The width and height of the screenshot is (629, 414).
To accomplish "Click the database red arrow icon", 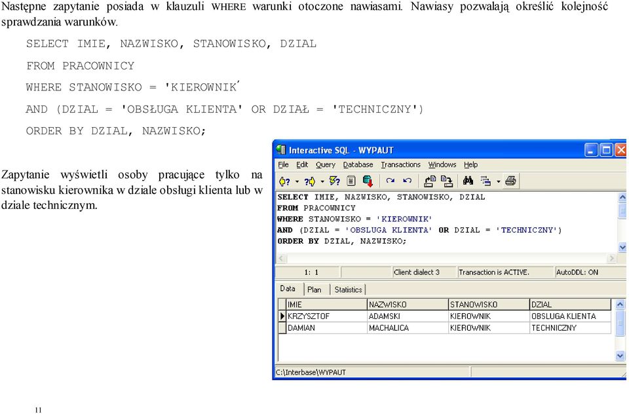I will coord(368,181).
